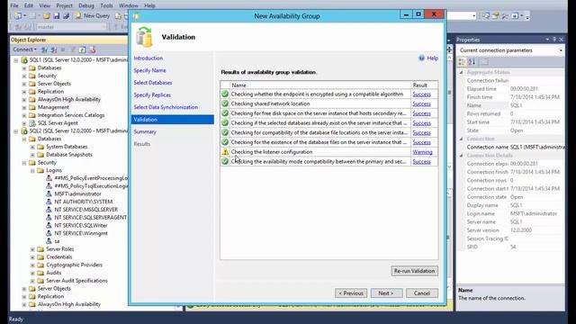Open the Project menu
The image size is (576, 324).
pos(64,5)
